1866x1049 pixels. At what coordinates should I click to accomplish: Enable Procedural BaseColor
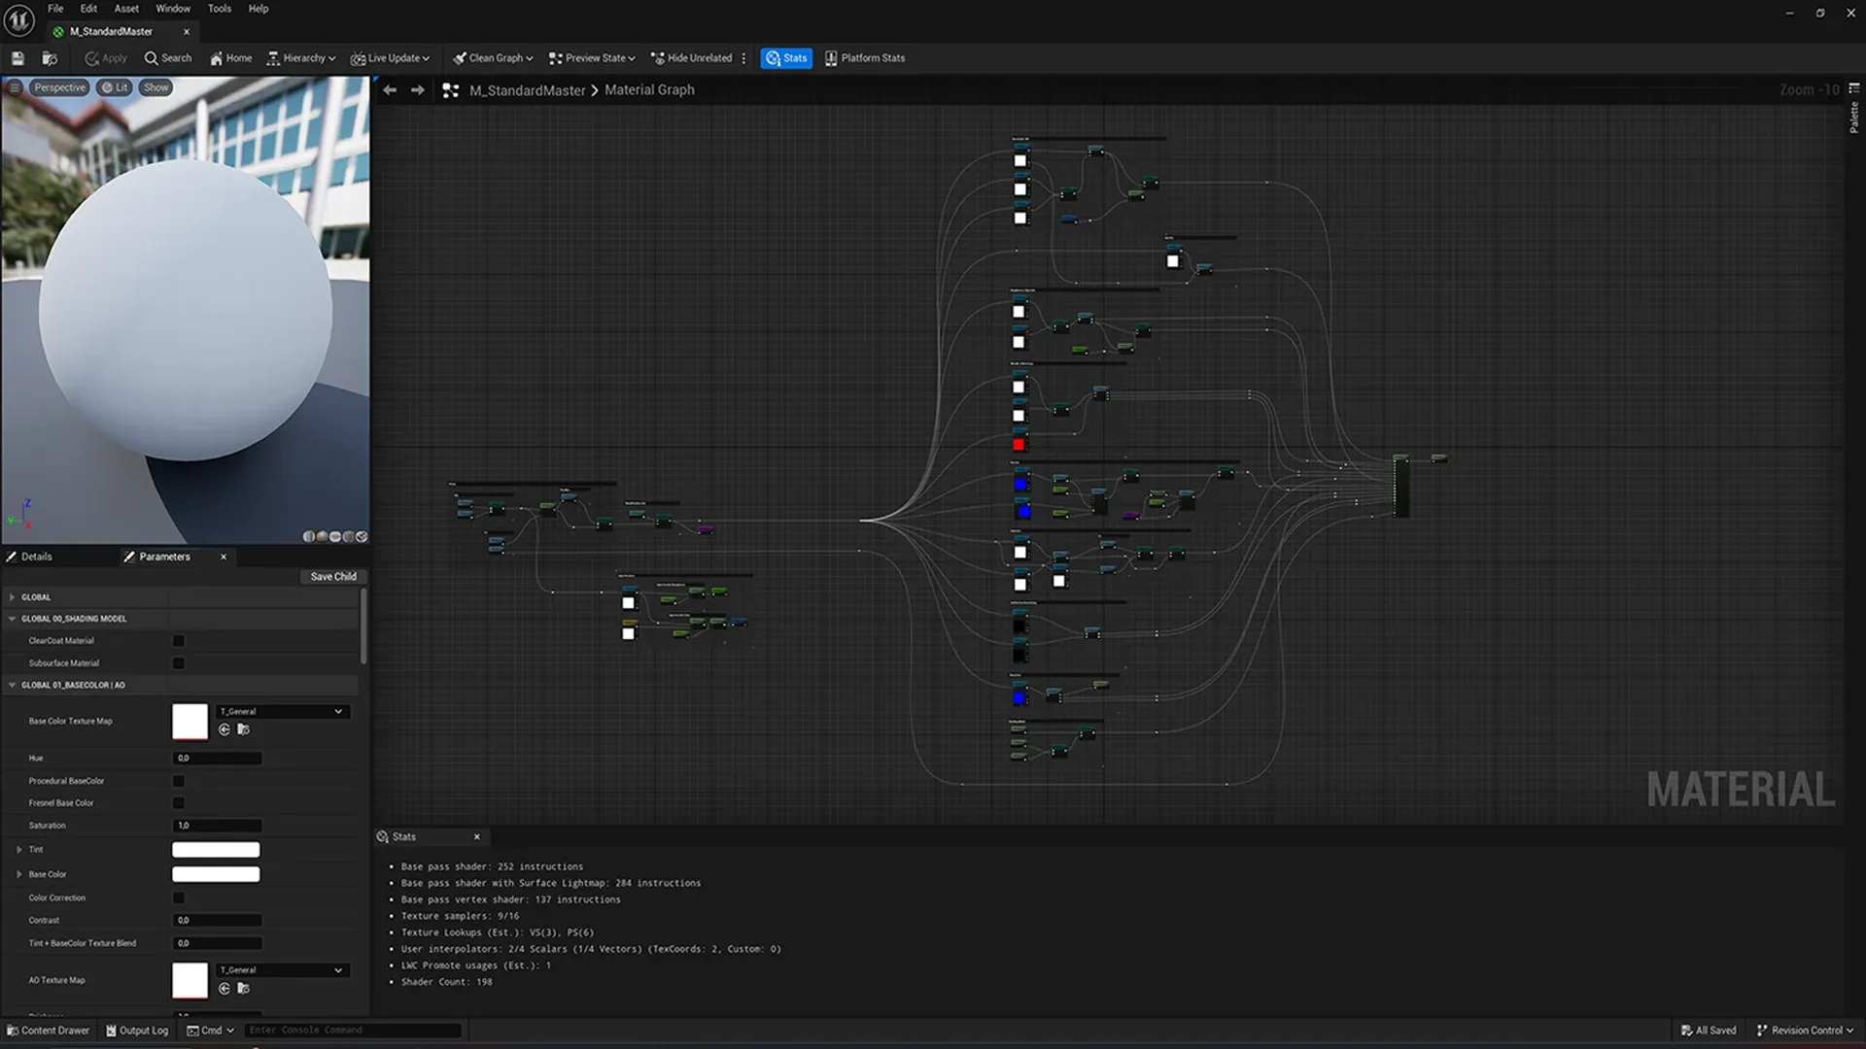178,780
